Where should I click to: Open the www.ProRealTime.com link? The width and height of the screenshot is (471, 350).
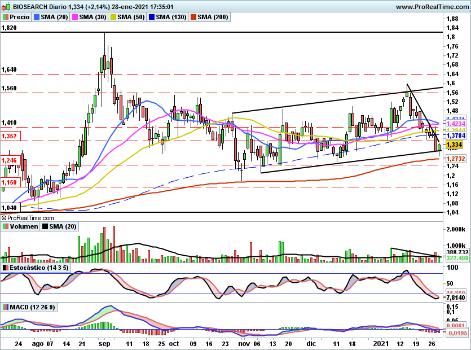pos(432,7)
